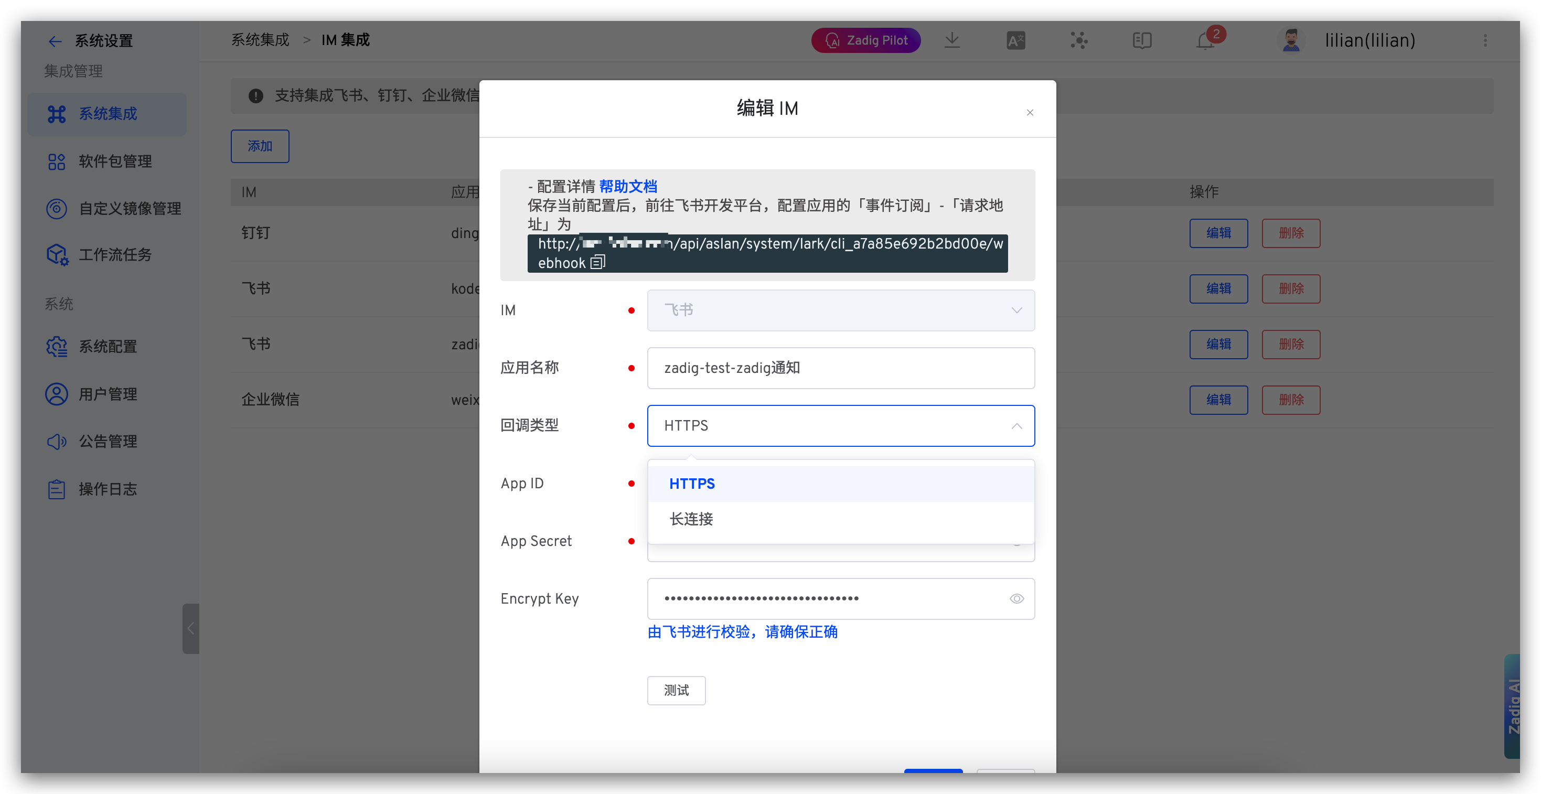This screenshot has height=794, width=1541.
Task: Click the 测试 button
Action: (x=676, y=691)
